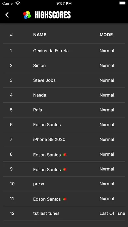Select Simon's highscore entry
This screenshot has height=227, width=128.
click(64, 66)
